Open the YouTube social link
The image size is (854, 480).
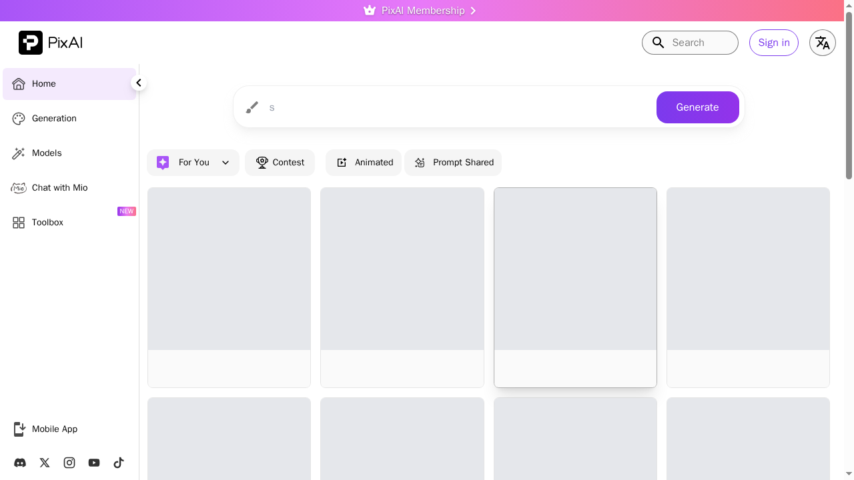[x=94, y=463]
